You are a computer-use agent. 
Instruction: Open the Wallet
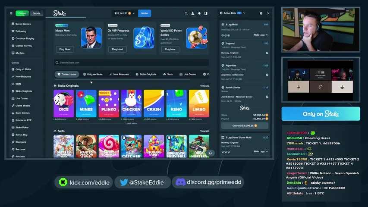point(145,13)
